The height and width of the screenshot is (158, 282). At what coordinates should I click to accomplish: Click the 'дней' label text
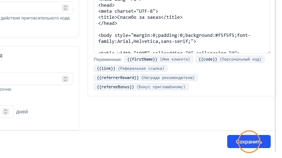point(22,112)
